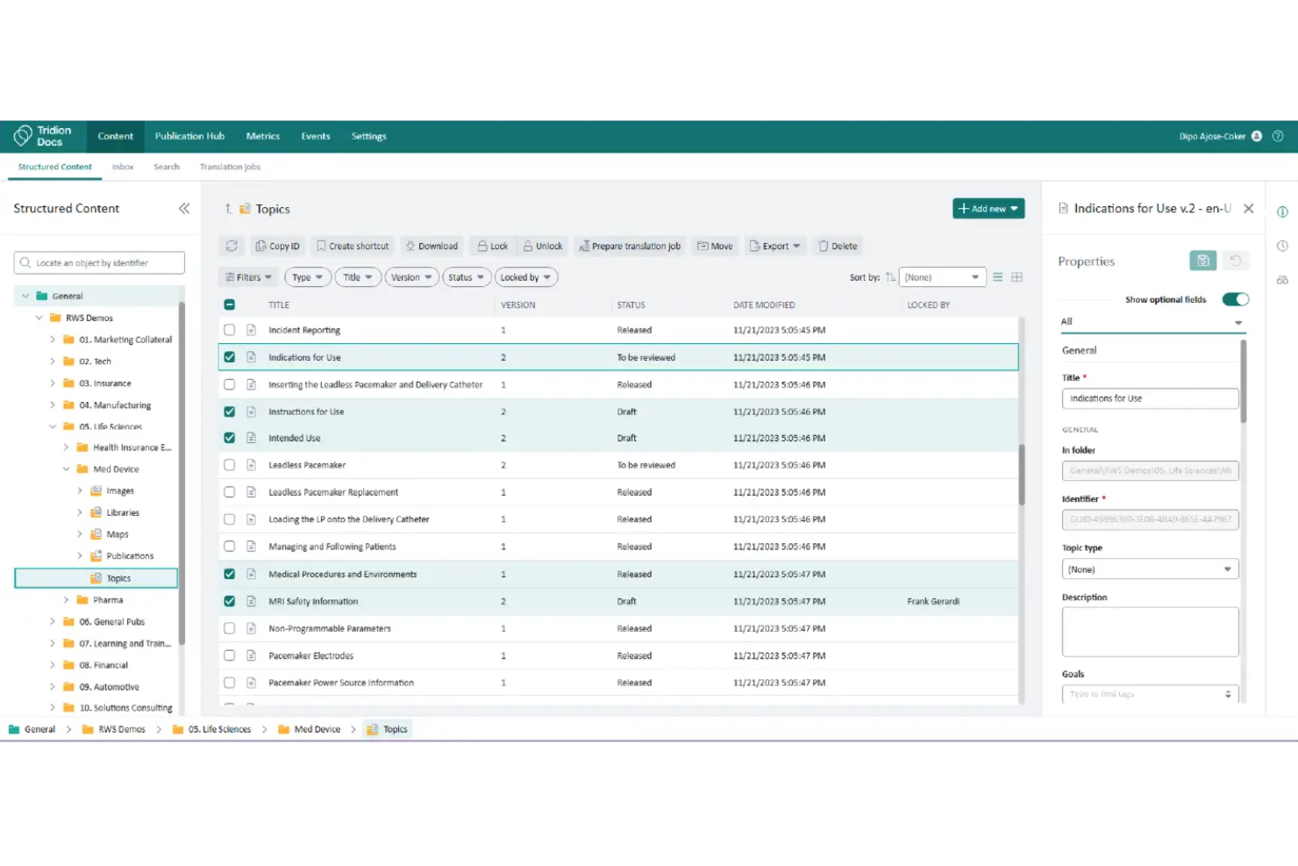The image size is (1298, 866).
Task: Expand the 03. Insurance folder
Action: click(52, 383)
